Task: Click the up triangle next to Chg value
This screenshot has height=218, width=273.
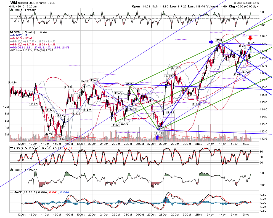Action: tap(258, 7)
